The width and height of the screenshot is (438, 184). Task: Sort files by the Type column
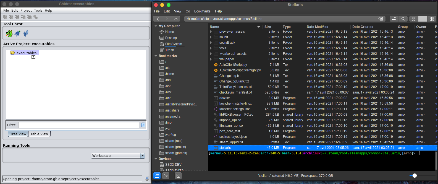[x=293, y=27]
